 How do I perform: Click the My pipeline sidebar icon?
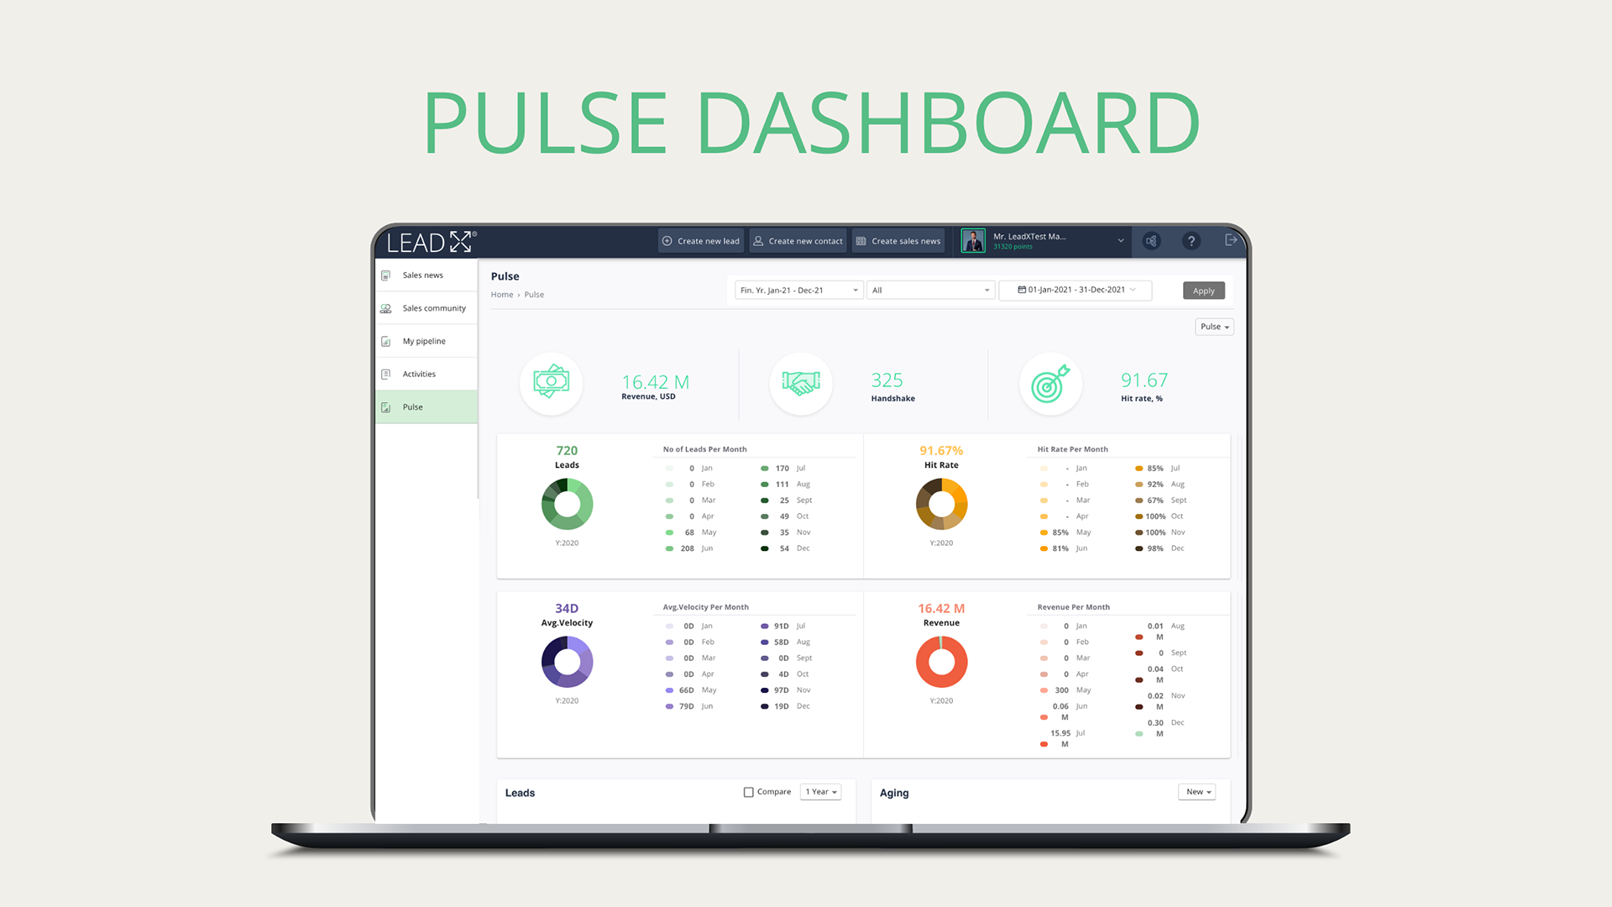(390, 340)
